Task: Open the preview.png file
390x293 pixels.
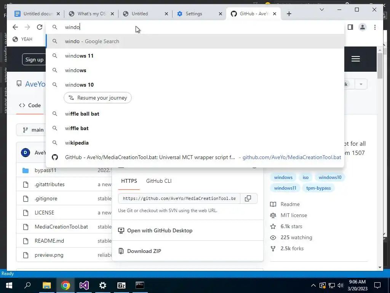Action: pyautogui.click(x=49, y=255)
